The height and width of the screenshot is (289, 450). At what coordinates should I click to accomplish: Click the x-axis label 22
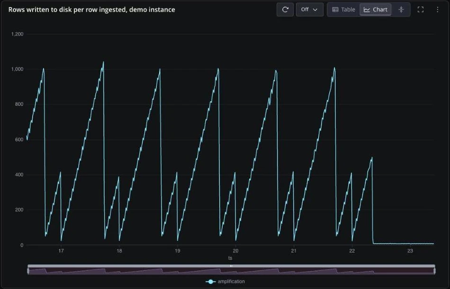tap(352, 251)
